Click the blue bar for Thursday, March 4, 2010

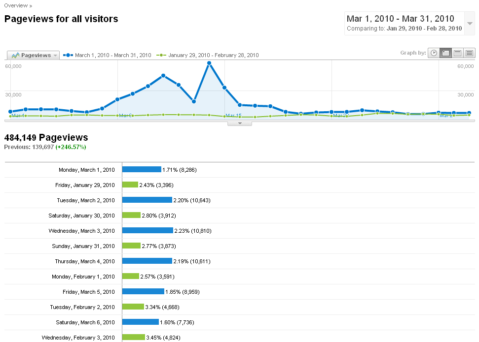click(147, 261)
